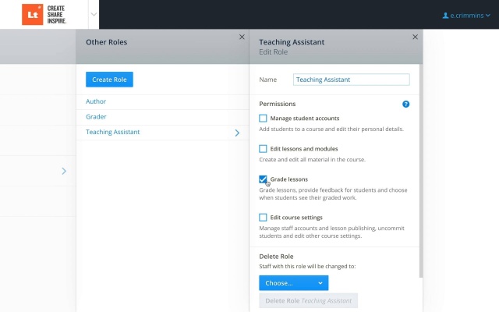Close the Other Roles panel
This screenshot has height=312, width=499.
242,37
